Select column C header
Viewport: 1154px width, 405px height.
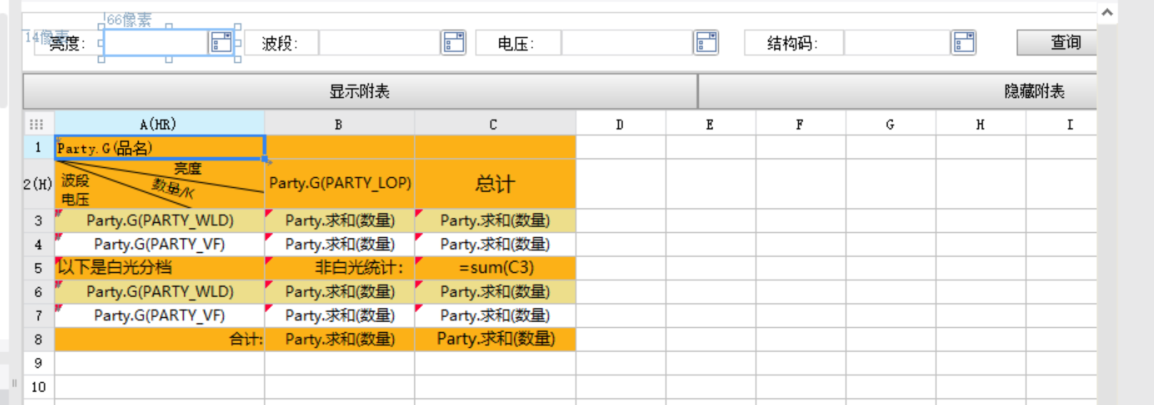pyautogui.click(x=494, y=124)
